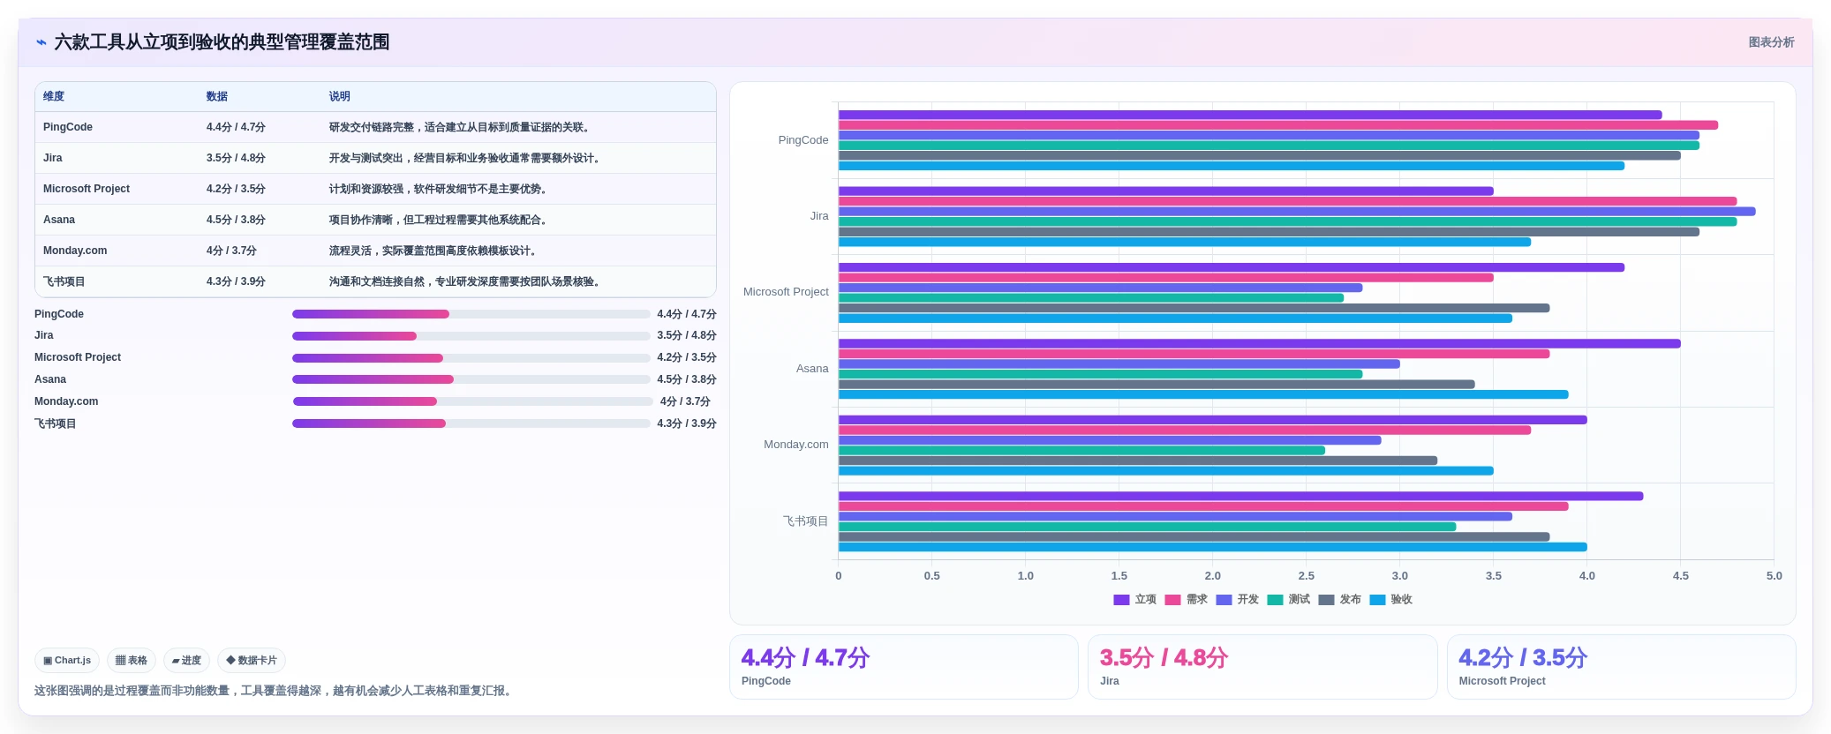Click description 流程灵活 in Monday.com row

point(433,251)
